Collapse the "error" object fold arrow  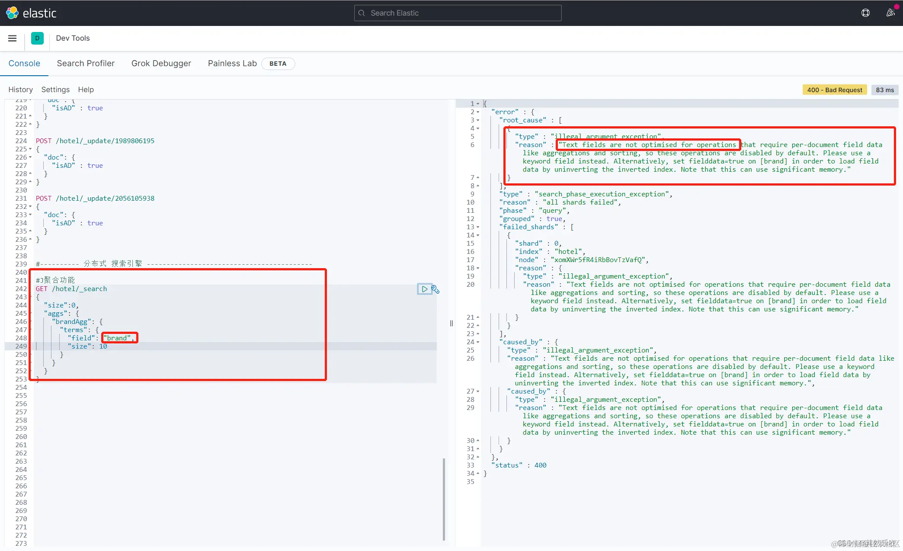(x=478, y=112)
